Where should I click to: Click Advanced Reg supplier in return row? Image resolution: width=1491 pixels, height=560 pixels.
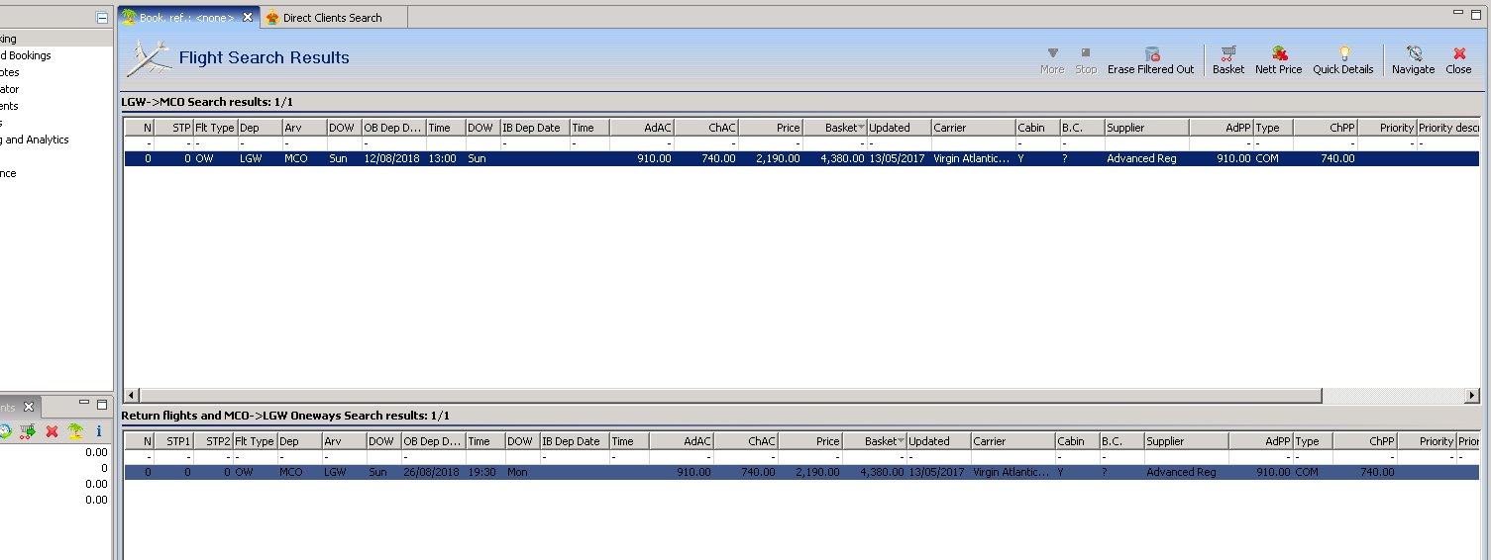pyautogui.click(x=1187, y=472)
